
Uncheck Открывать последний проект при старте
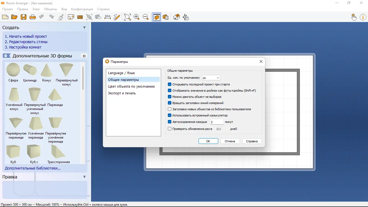[x=169, y=84]
